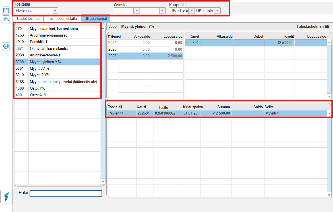Click the Selite column header

click(x=269, y=107)
